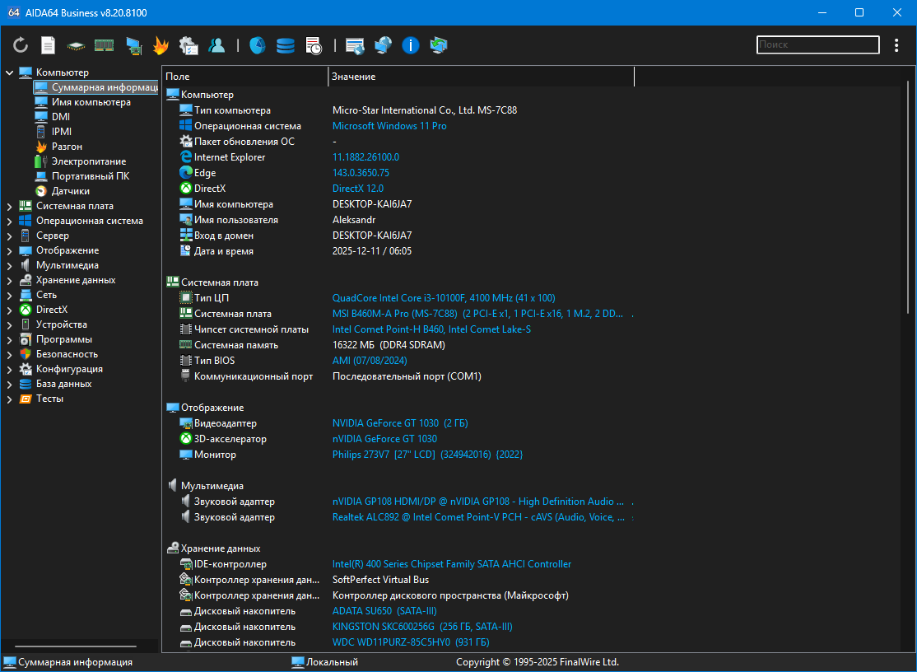The image size is (917, 672).
Task: Expand the Тесты tree node
Action: (10, 399)
